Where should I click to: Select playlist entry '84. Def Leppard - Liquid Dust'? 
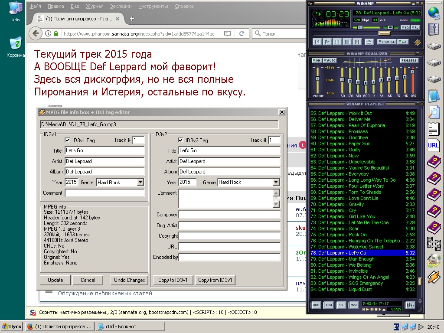pos(363,289)
